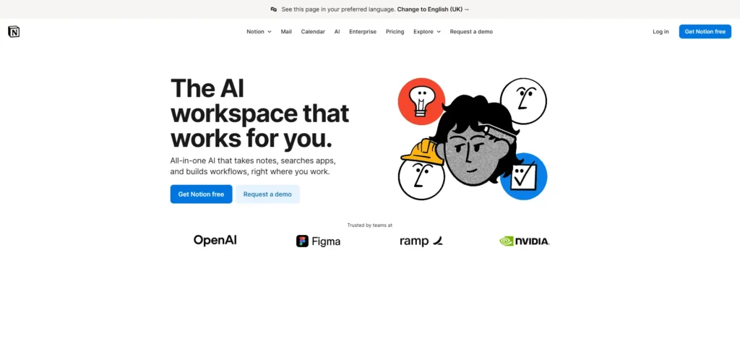Click the ramp logo
Screen dimensions: 740x357
click(x=421, y=241)
